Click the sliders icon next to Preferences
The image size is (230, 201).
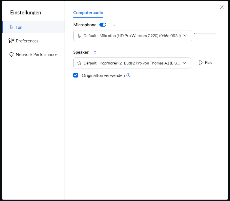coord(11,41)
